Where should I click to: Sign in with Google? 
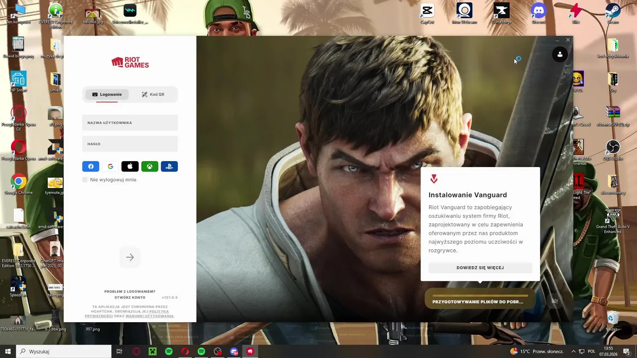coord(110,167)
